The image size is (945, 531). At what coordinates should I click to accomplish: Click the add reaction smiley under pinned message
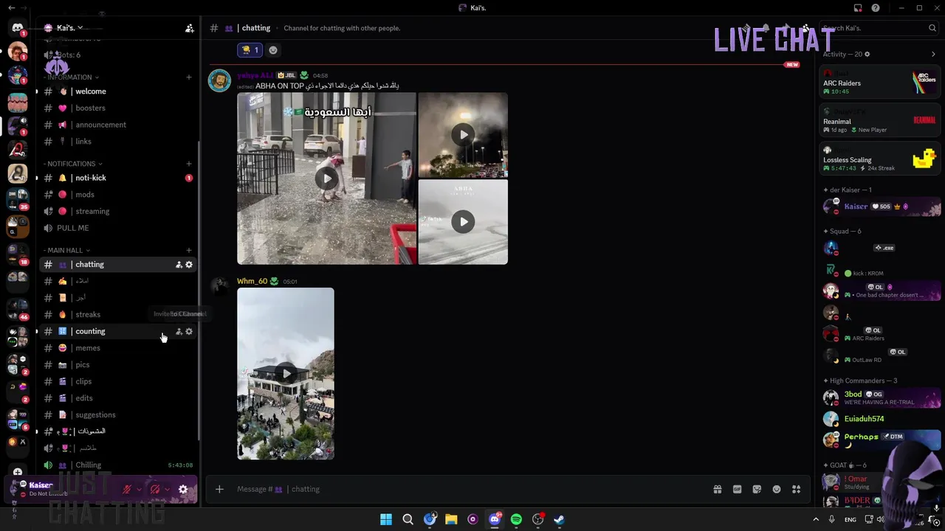tap(273, 50)
